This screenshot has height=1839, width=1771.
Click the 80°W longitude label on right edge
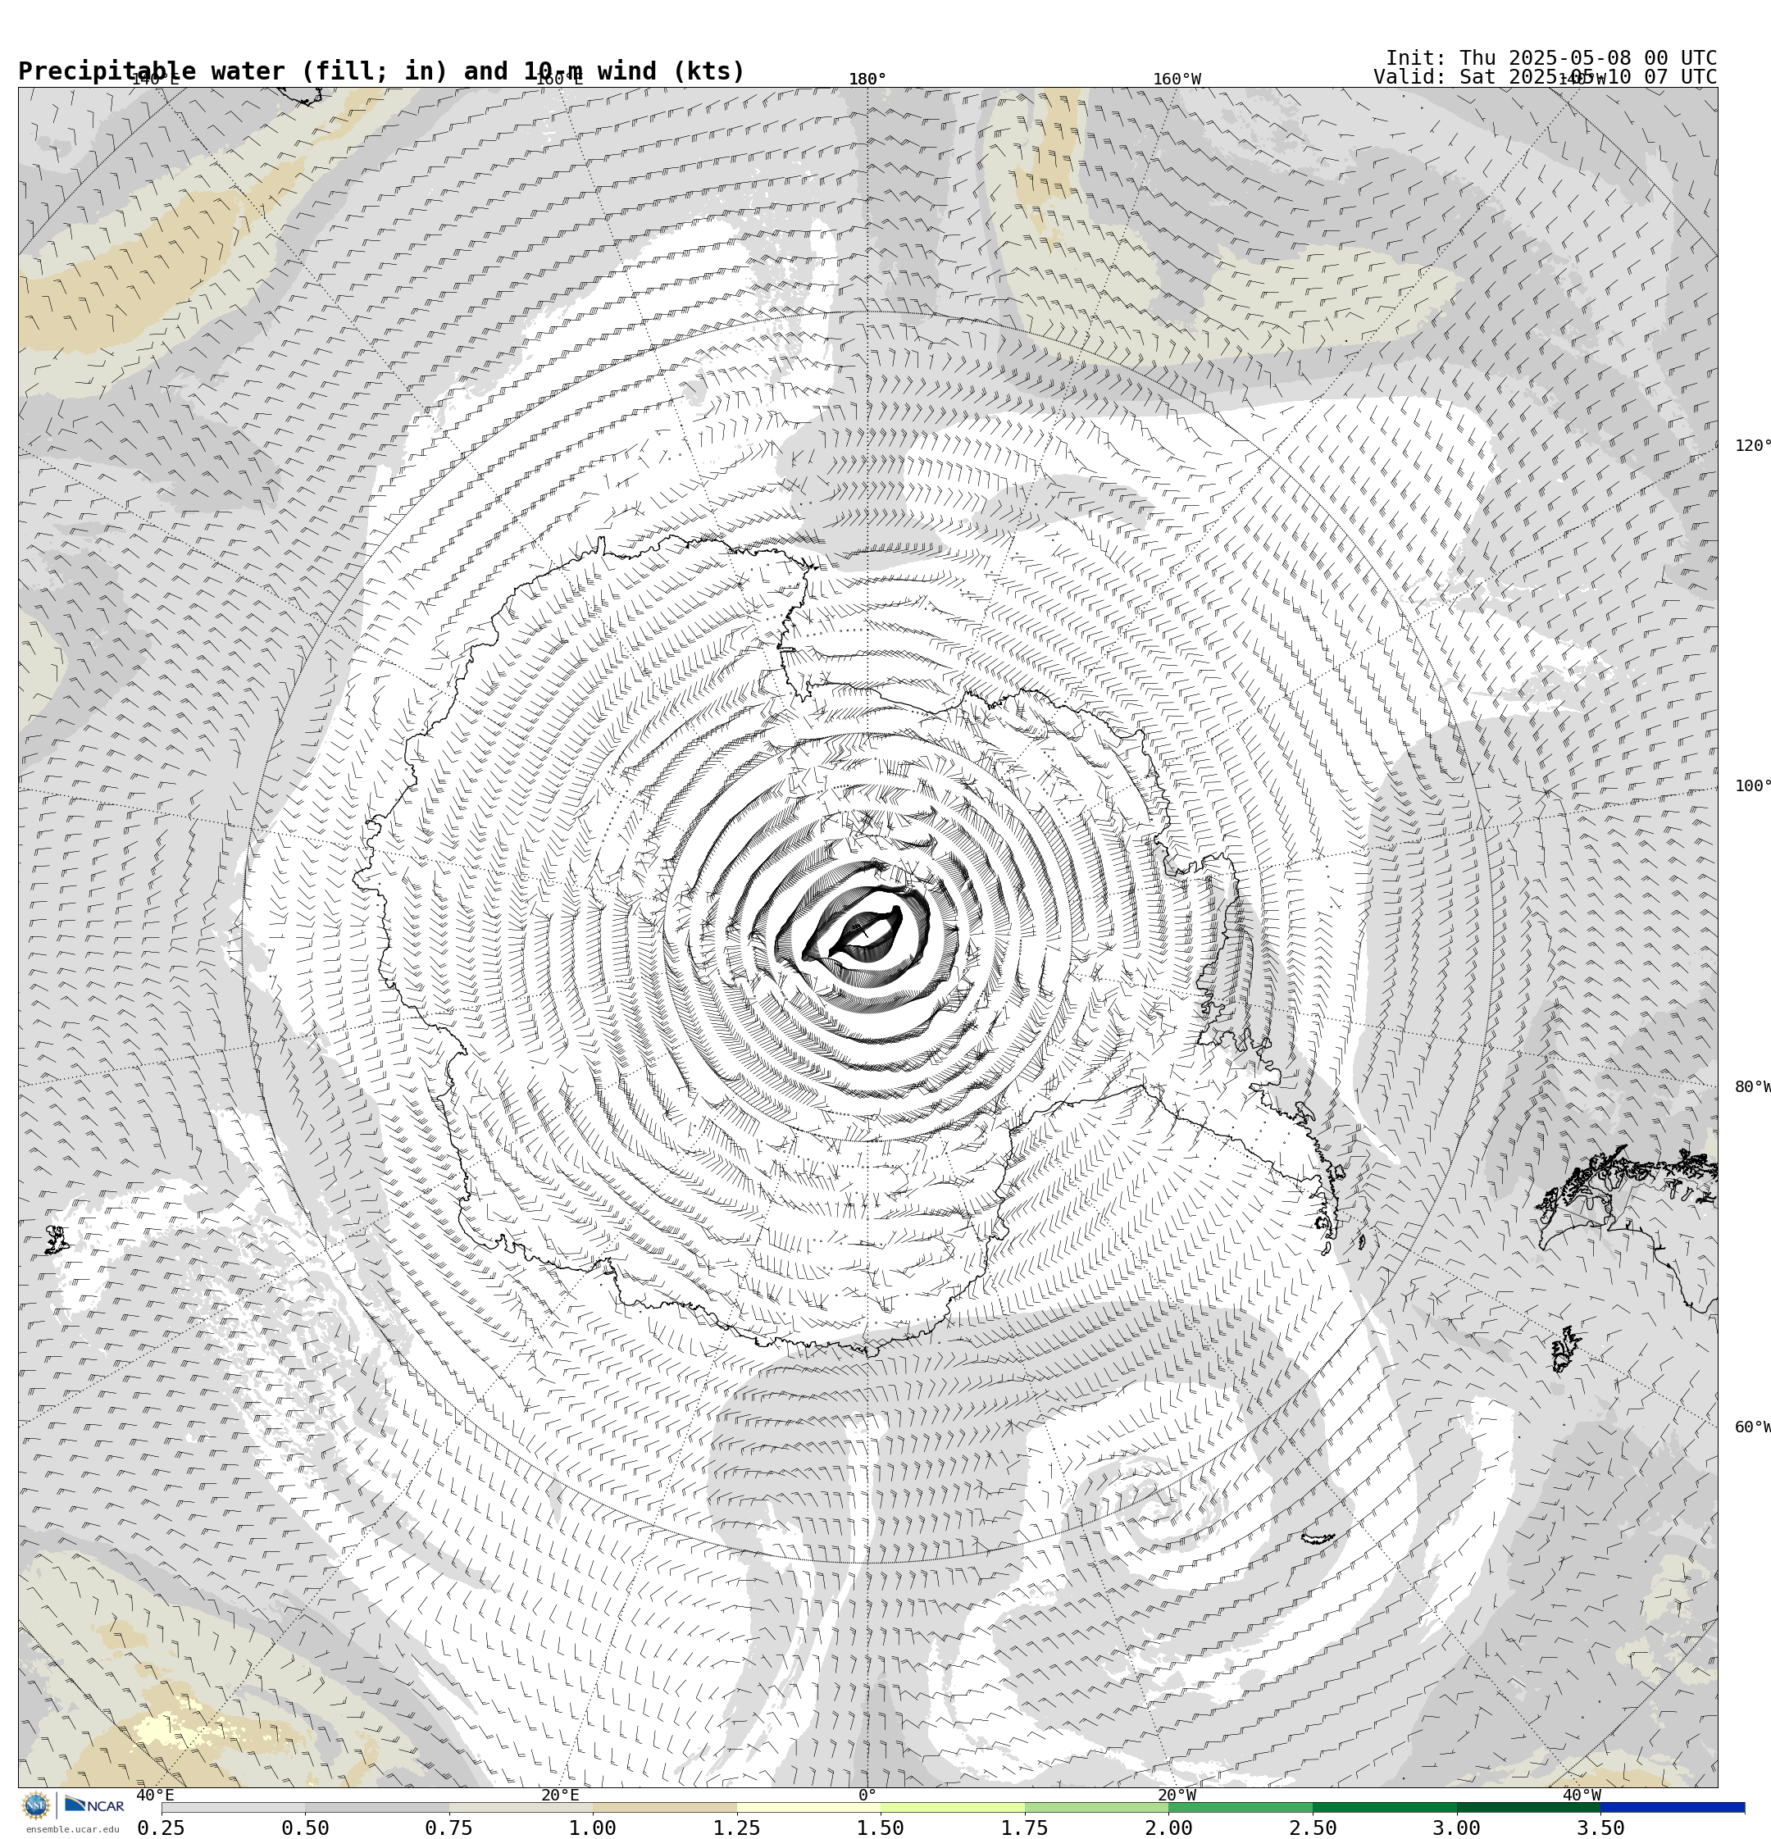1752,1087
